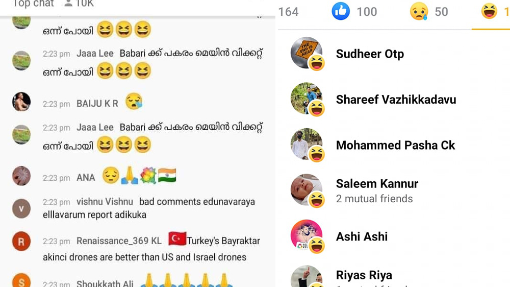Select the All reactions tab showing 164
510x287 pixels.
point(288,12)
